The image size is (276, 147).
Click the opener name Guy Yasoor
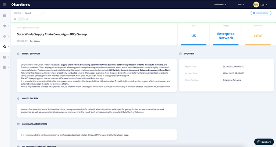35,41
